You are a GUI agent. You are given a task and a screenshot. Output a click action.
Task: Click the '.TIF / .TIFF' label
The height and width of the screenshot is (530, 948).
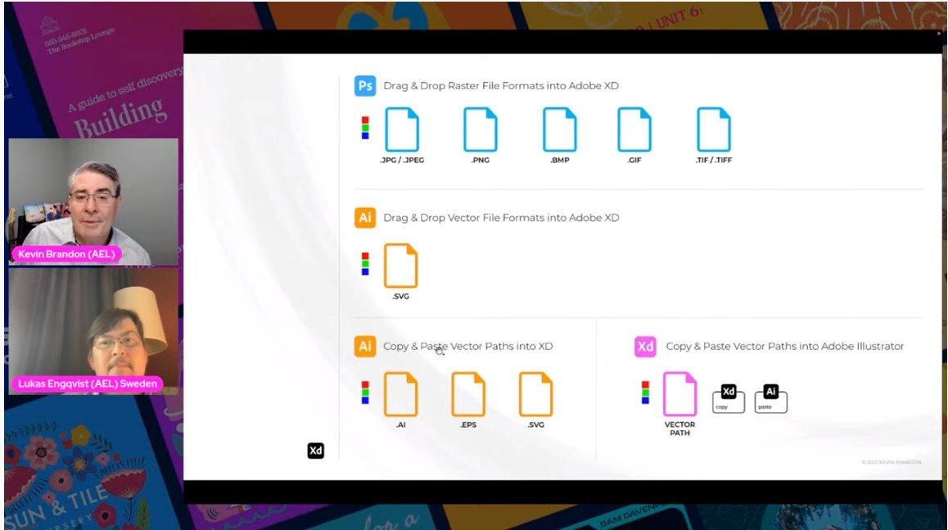tap(714, 160)
